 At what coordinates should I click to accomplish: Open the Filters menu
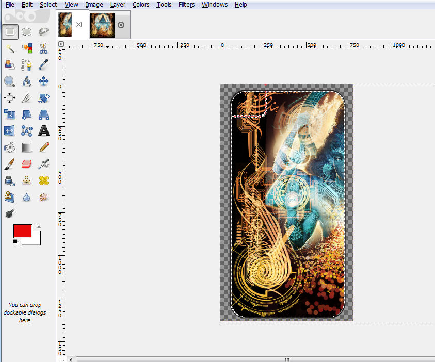186,4
